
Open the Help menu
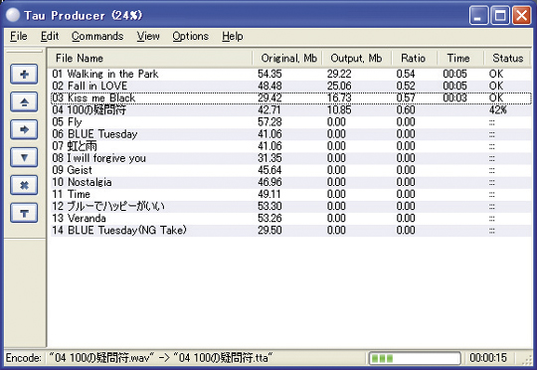[x=233, y=36]
